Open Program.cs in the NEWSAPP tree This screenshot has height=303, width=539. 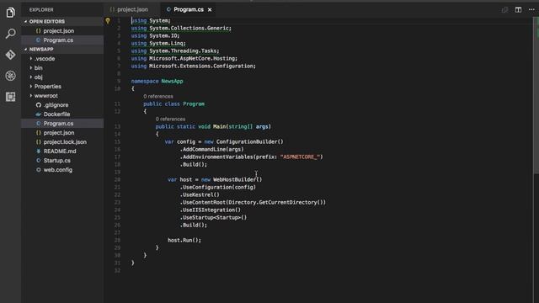(62, 124)
